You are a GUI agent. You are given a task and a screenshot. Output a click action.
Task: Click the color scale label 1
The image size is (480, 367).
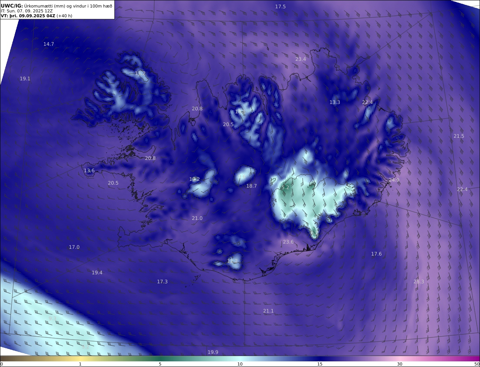click(x=80, y=364)
